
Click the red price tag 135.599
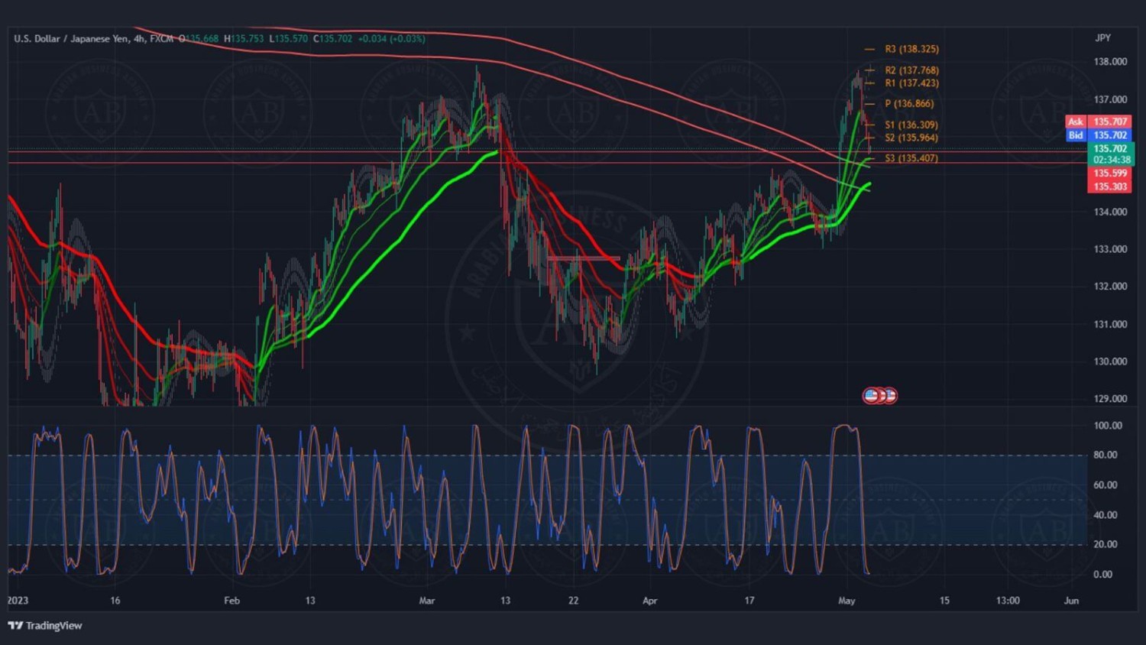click(x=1110, y=173)
